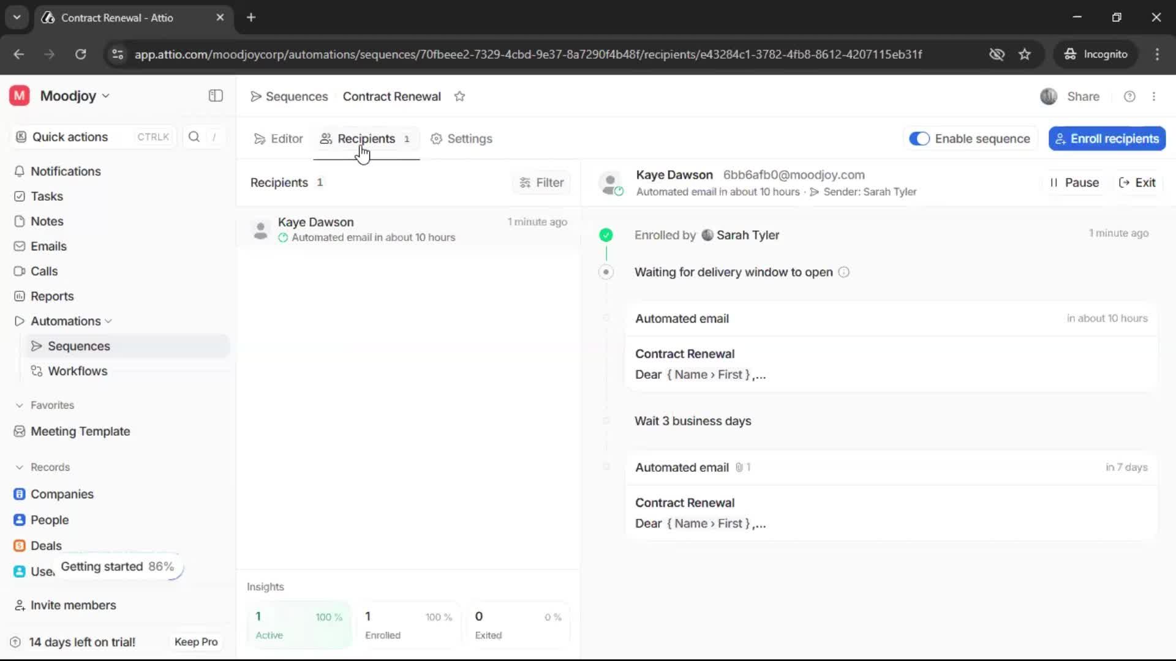Click the Getting started 86% progress bubble
The height and width of the screenshot is (661, 1176).
click(118, 566)
